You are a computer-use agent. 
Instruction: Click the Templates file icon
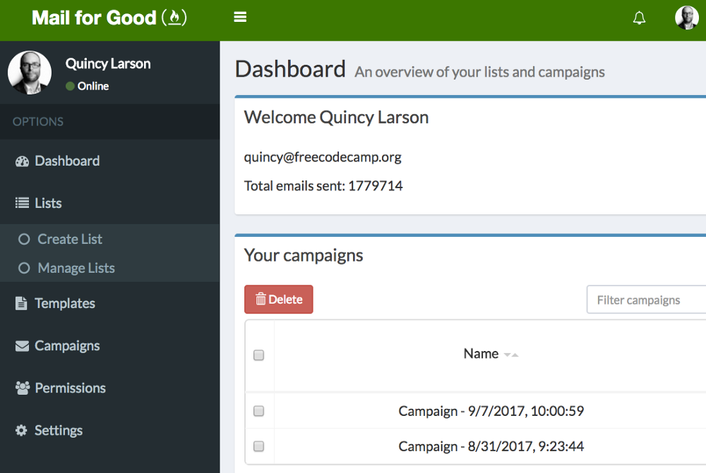point(22,304)
